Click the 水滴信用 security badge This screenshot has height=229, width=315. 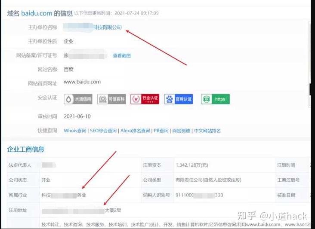tap(78, 99)
